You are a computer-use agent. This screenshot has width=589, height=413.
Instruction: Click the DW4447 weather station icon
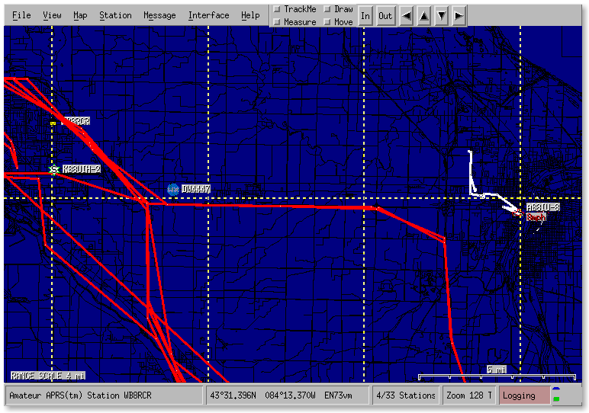[x=173, y=189]
